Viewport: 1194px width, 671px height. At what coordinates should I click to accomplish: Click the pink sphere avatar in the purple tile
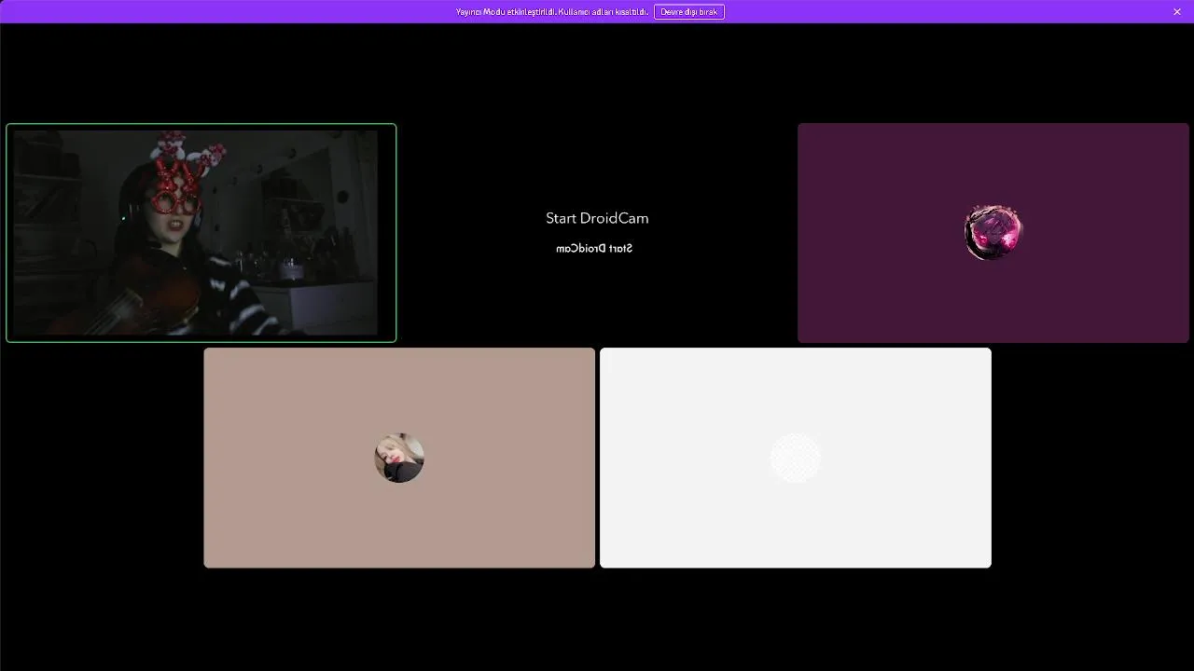click(993, 233)
